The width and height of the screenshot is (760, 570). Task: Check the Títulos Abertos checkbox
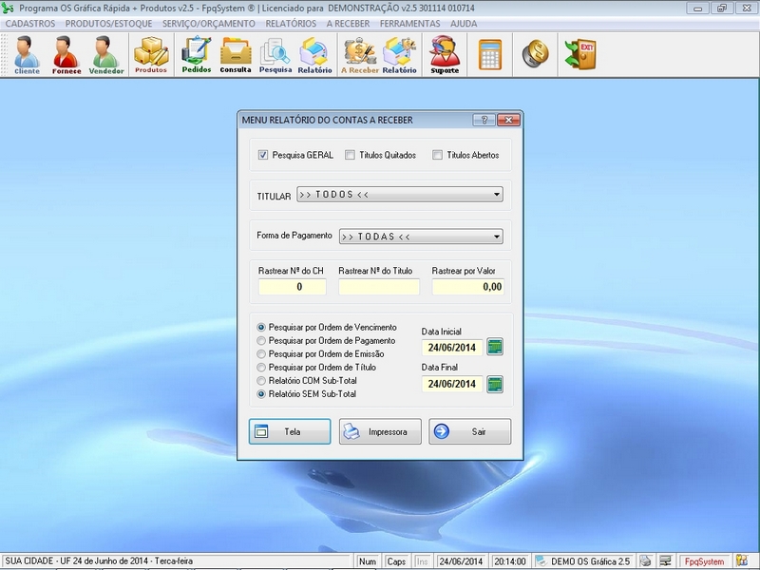pos(437,155)
